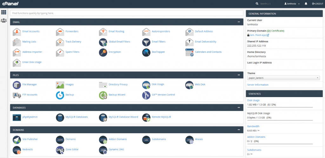The height and width of the screenshot is (158, 325).
Task: Open the Spam Filters icon
Action: 60,52
